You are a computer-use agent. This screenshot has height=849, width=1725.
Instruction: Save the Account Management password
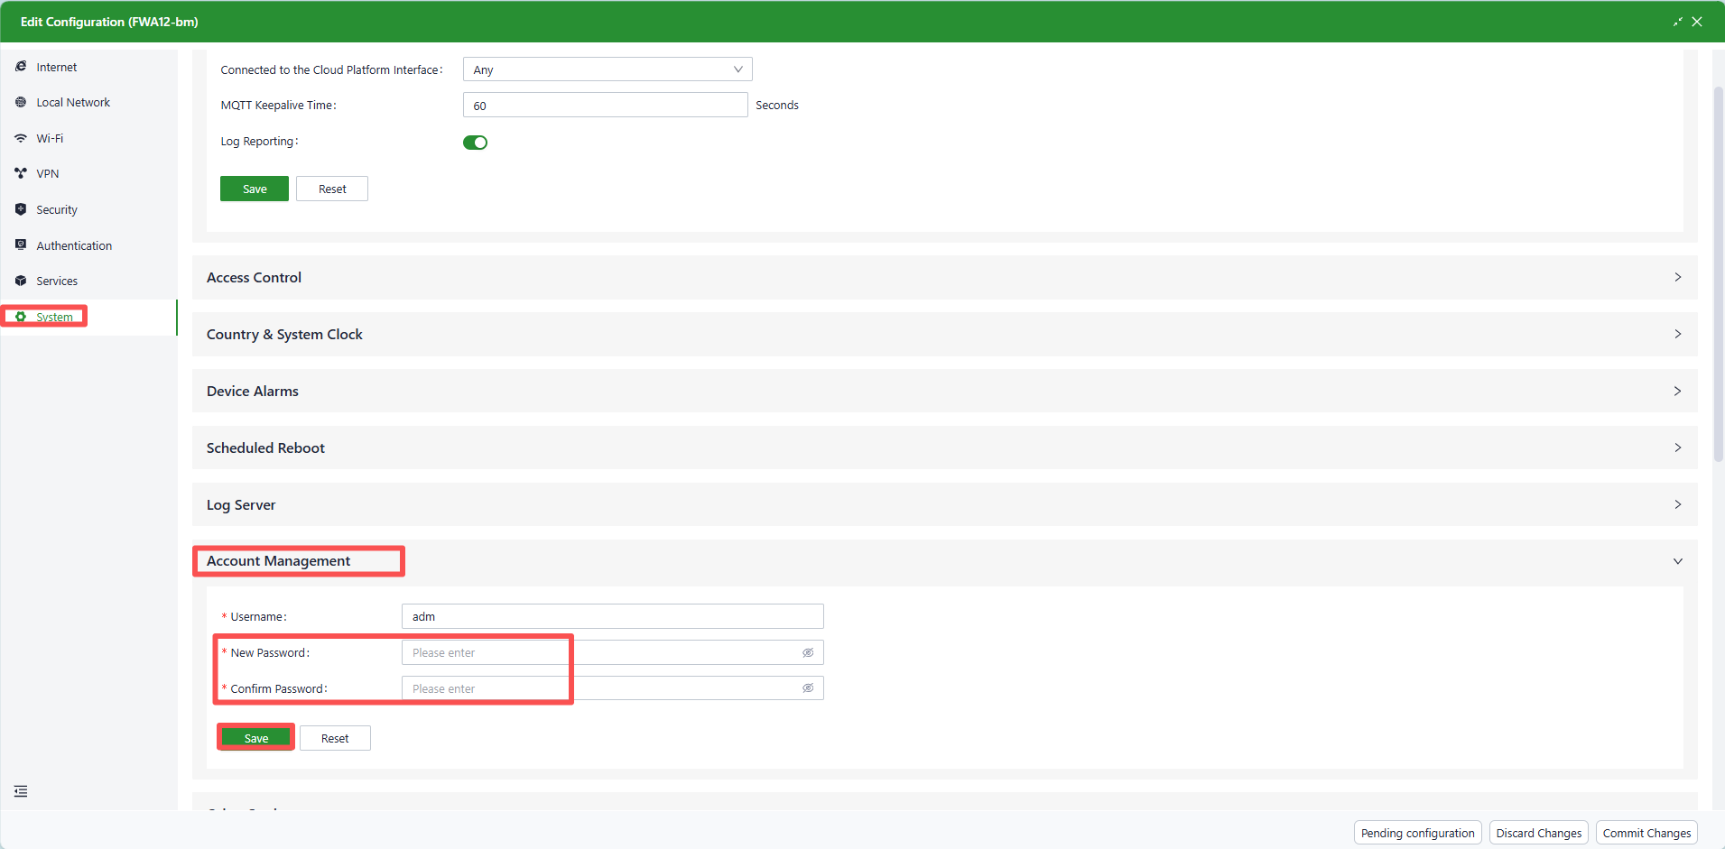[x=256, y=738]
